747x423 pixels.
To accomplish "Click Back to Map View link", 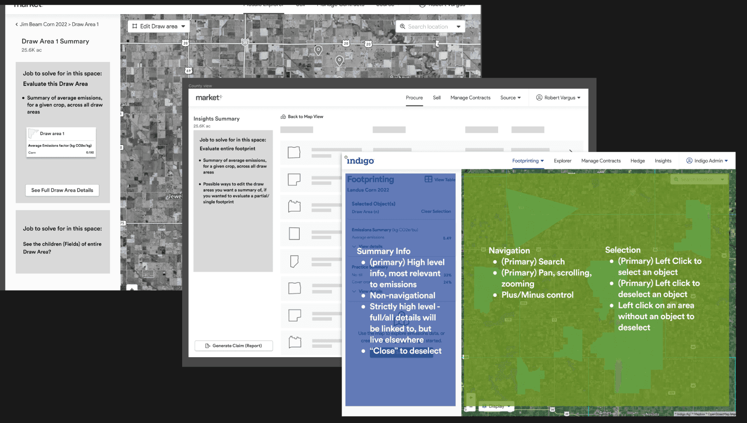I will pyautogui.click(x=305, y=117).
